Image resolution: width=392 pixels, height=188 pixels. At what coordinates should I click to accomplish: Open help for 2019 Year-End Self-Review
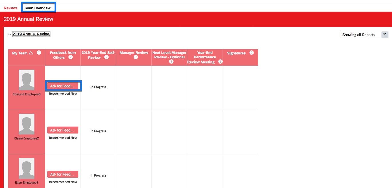[x=106, y=57]
